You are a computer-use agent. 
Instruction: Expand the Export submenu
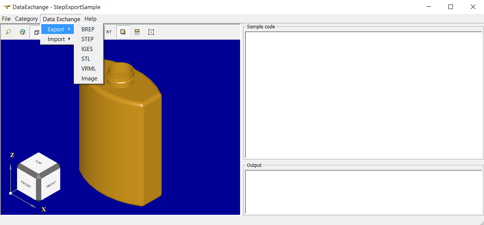click(x=58, y=29)
